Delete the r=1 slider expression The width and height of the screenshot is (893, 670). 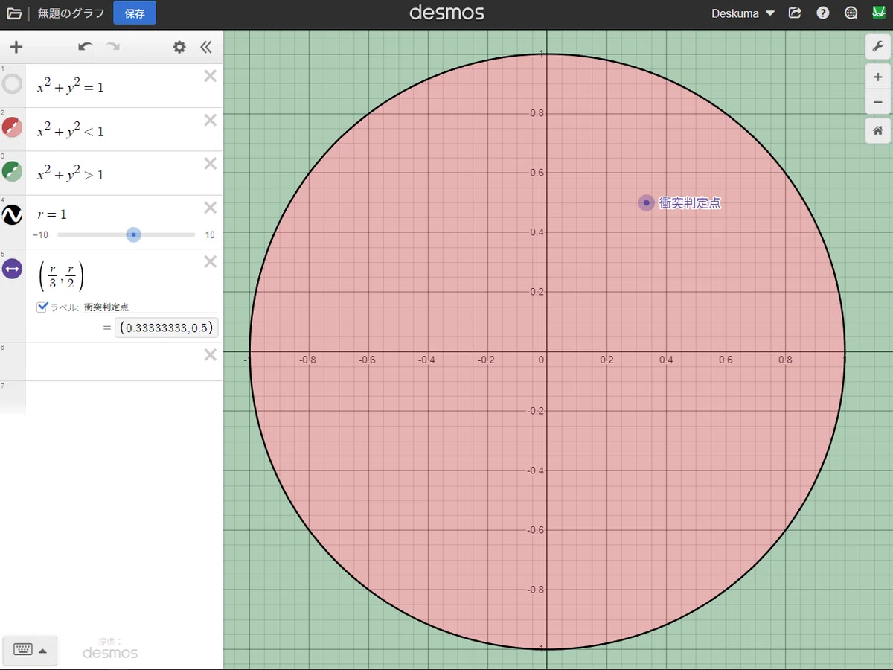211,208
